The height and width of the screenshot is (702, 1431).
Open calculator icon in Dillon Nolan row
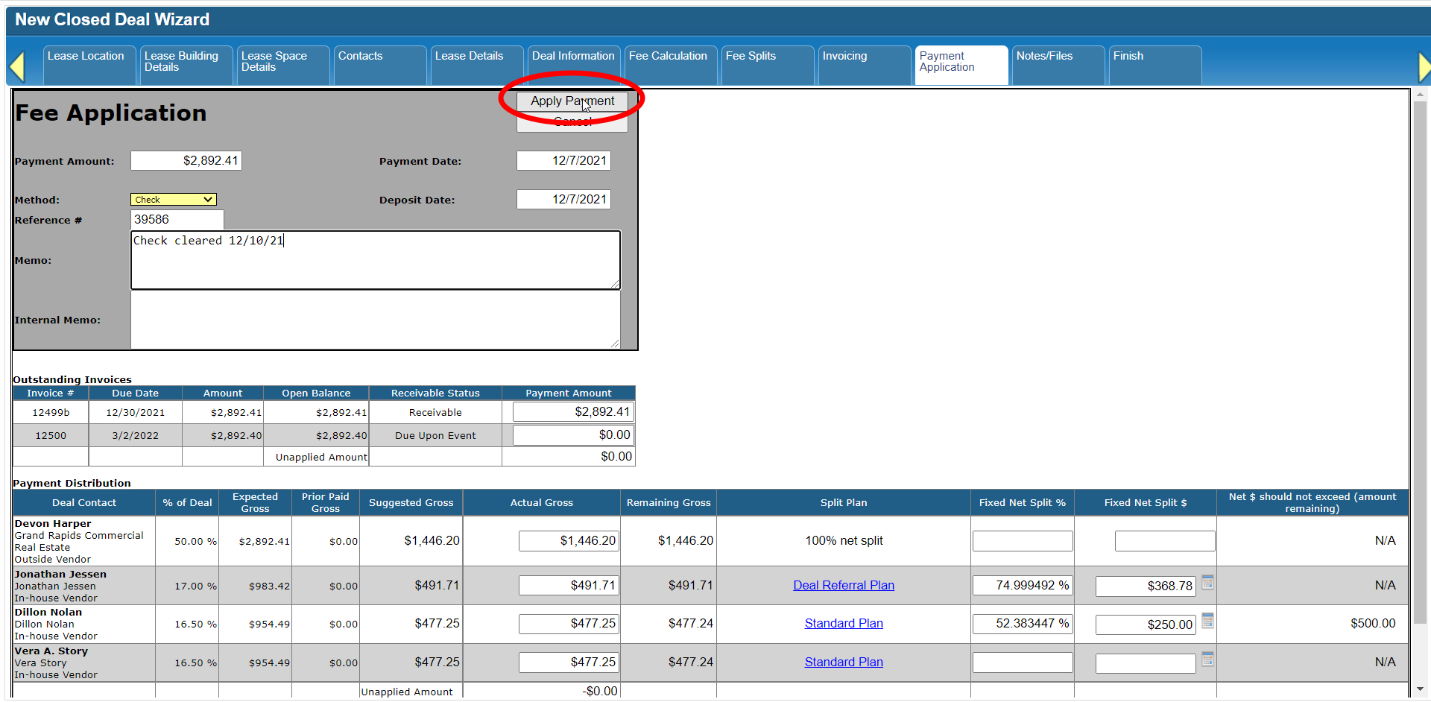tap(1207, 621)
